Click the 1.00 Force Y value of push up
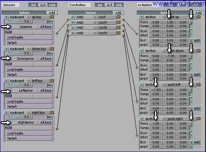Image resolution: width=206 pixels, height=152 pixels. (x=169, y=22)
